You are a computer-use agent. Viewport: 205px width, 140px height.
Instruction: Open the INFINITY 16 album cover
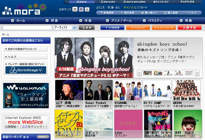158,124
